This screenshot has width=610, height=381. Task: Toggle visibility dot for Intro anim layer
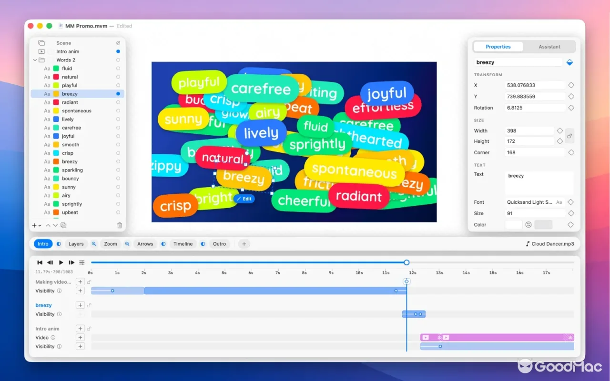tap(118, 51)
